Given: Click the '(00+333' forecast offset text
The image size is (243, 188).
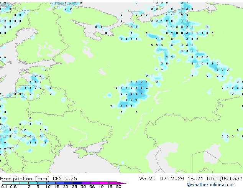Looking at the screenshot, I should click(x=231, y=179).
